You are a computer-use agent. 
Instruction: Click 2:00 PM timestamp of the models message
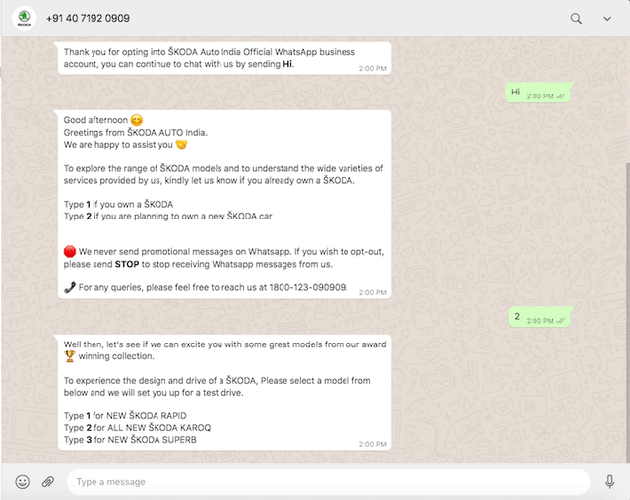(372, 444)
